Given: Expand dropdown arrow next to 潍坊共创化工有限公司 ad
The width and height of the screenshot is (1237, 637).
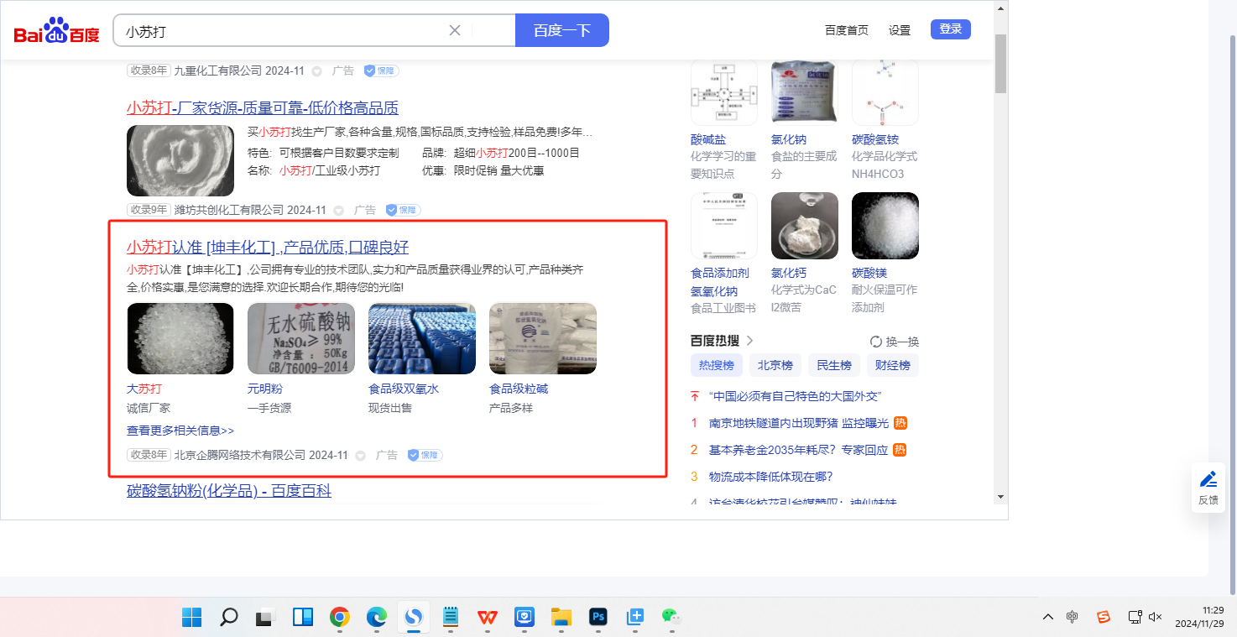Looking at the screenshot, I should (339, 211).
